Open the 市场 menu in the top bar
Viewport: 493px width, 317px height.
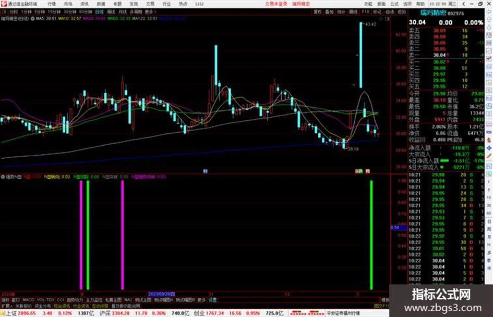[x=68, y=4]
